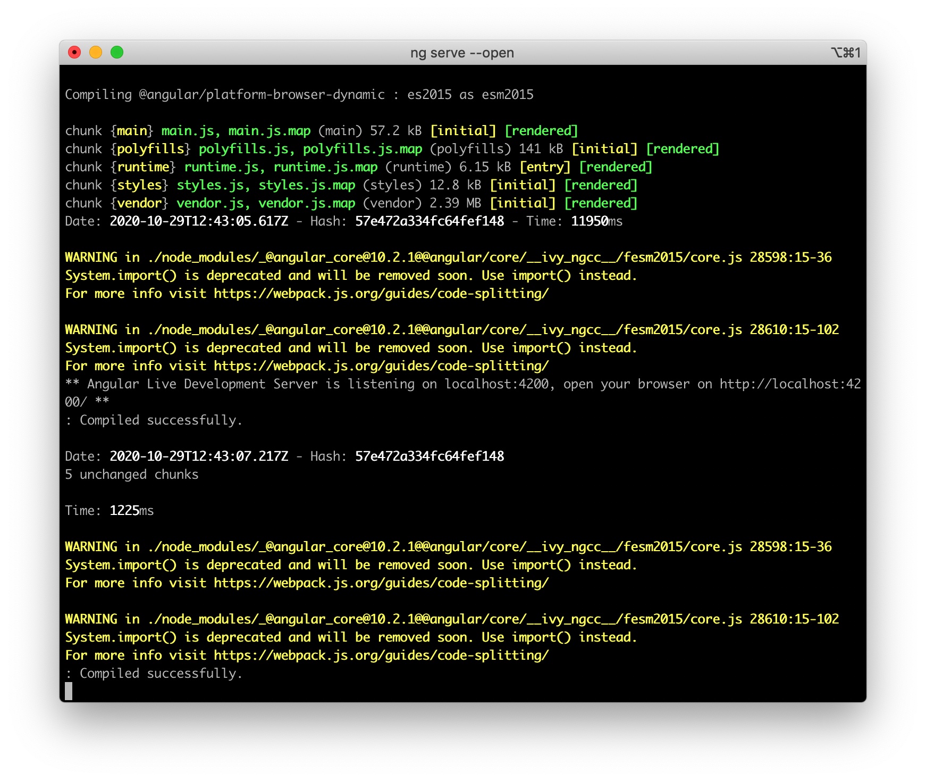Select the main.js.map file name
This screenshot has height=781, width=926.
[x=270, y=131]
